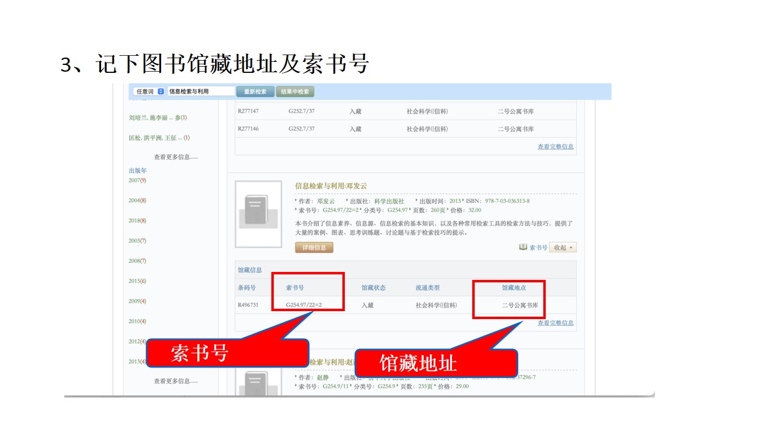Collapse holdings with the 收起 button
Screen dimensions: 784x441
pos(563,247)
